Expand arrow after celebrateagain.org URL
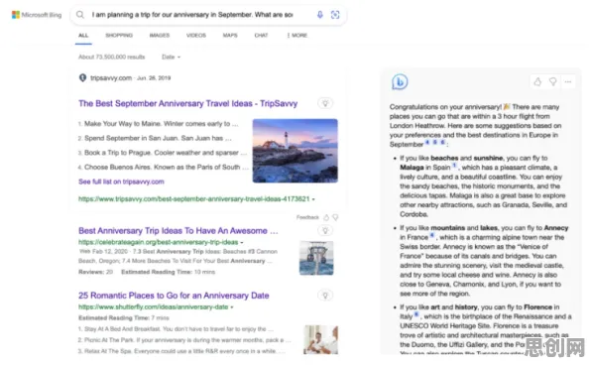This screenshot has width=591, height=366. coord(242,242)
